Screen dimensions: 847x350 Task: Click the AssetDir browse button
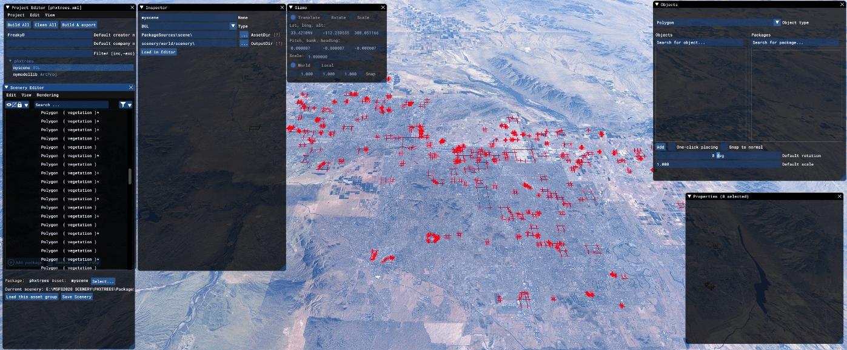[x=244, y=35]
